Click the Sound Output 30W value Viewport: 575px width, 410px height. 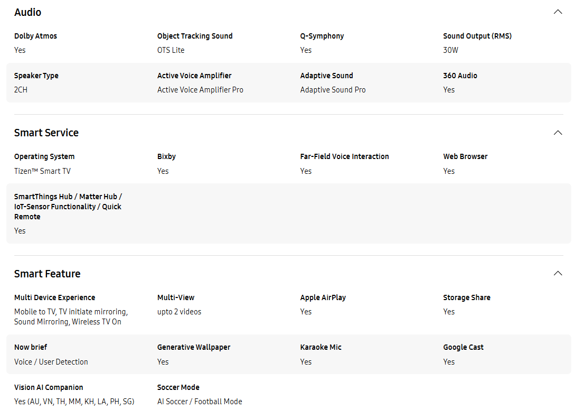[x=451, y=50]
